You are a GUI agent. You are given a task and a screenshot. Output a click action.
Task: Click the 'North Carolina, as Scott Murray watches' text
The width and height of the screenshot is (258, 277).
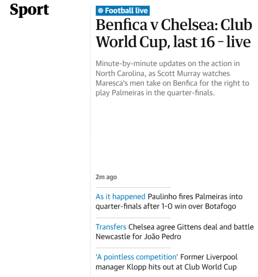pos(163,73)
